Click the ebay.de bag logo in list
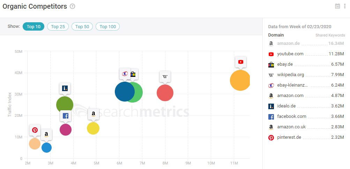This screenshot has height=169, width=350. (271, 64)
